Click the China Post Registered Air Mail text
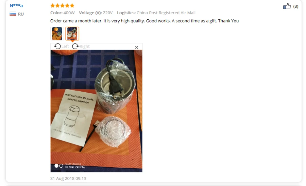This screenshot has width=306, height=186. pyautogui.click(x=166, y=13)
